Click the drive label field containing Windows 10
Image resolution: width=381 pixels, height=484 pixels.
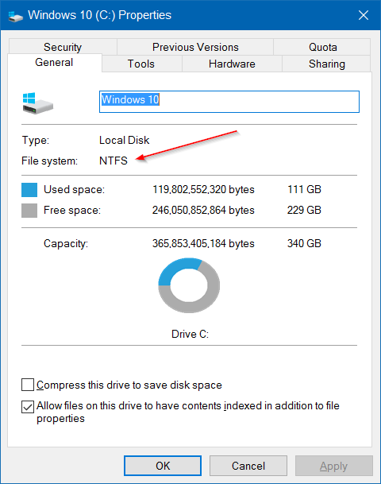(229, 102)
